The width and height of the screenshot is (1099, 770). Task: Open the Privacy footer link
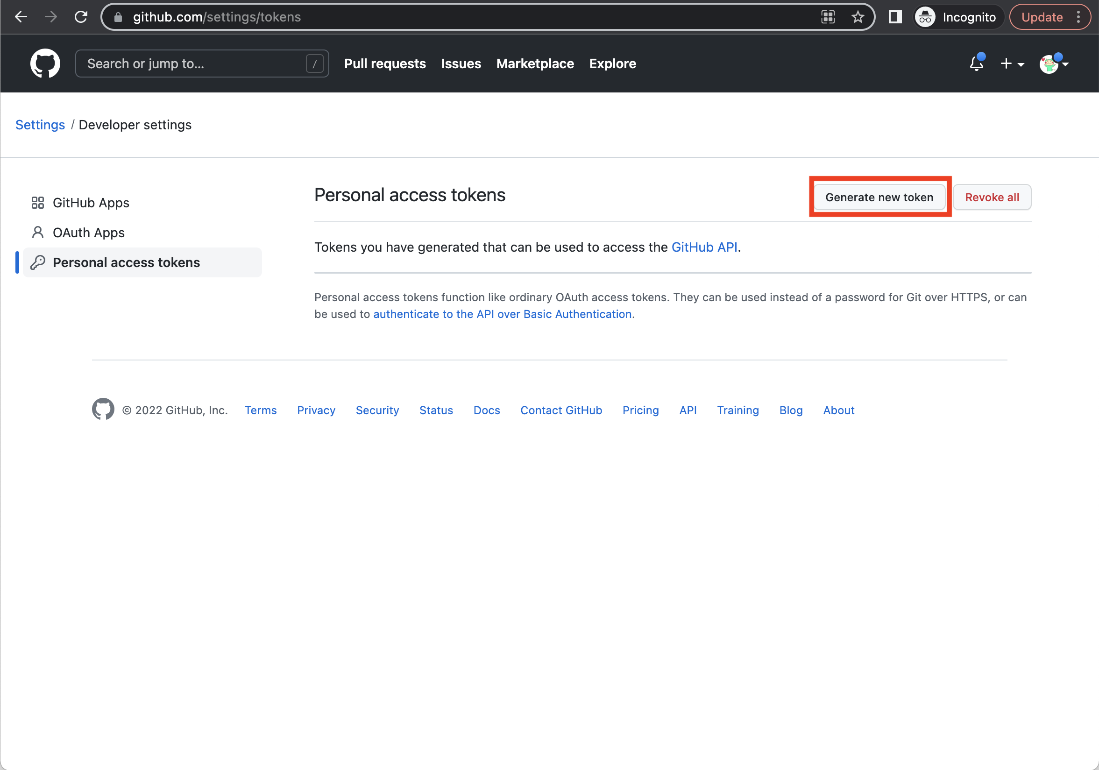pos(316,410)
